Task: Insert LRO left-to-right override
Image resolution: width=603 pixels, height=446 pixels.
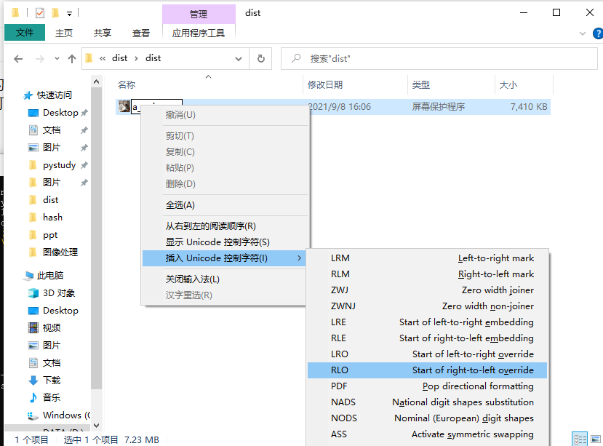Action: tap(427, 354)
